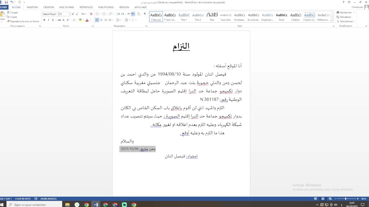This screenshot has width=369, height=207.
Task: Apply the Citation style
Action: point(295,17)
